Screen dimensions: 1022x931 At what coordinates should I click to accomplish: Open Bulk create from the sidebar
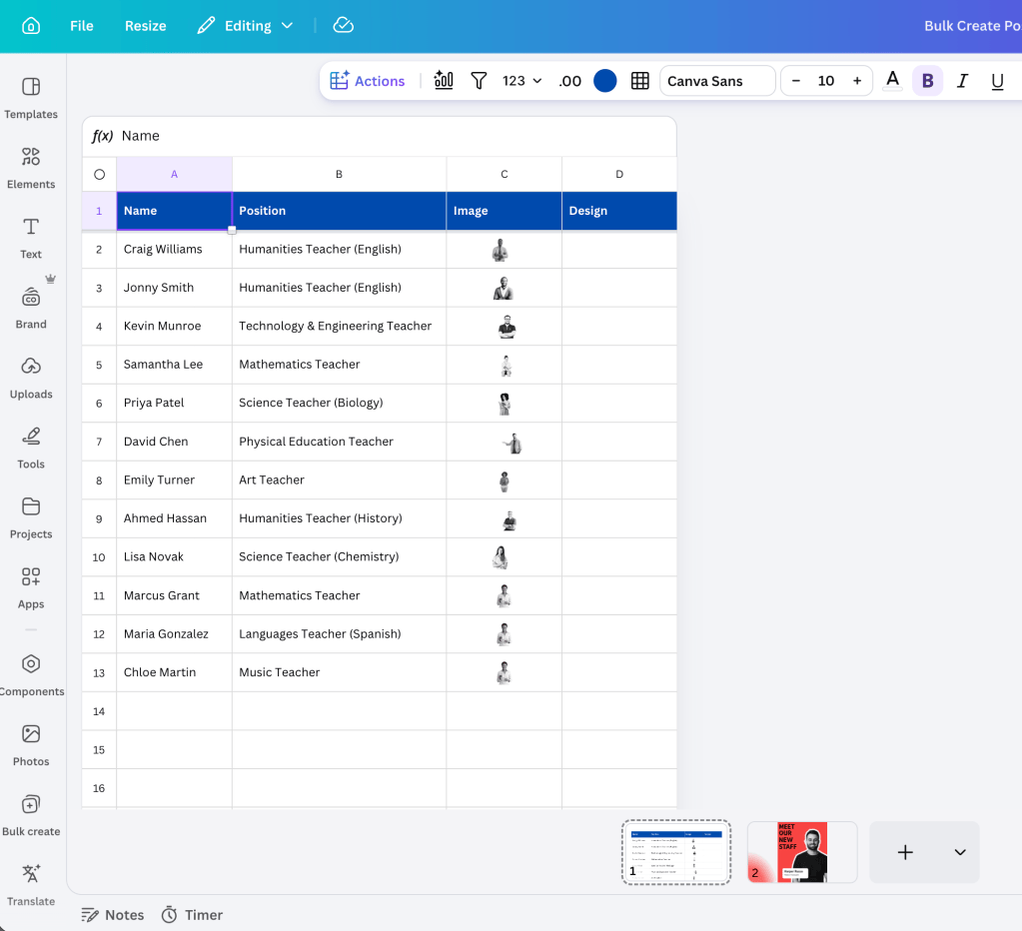[x=31, y=815]
